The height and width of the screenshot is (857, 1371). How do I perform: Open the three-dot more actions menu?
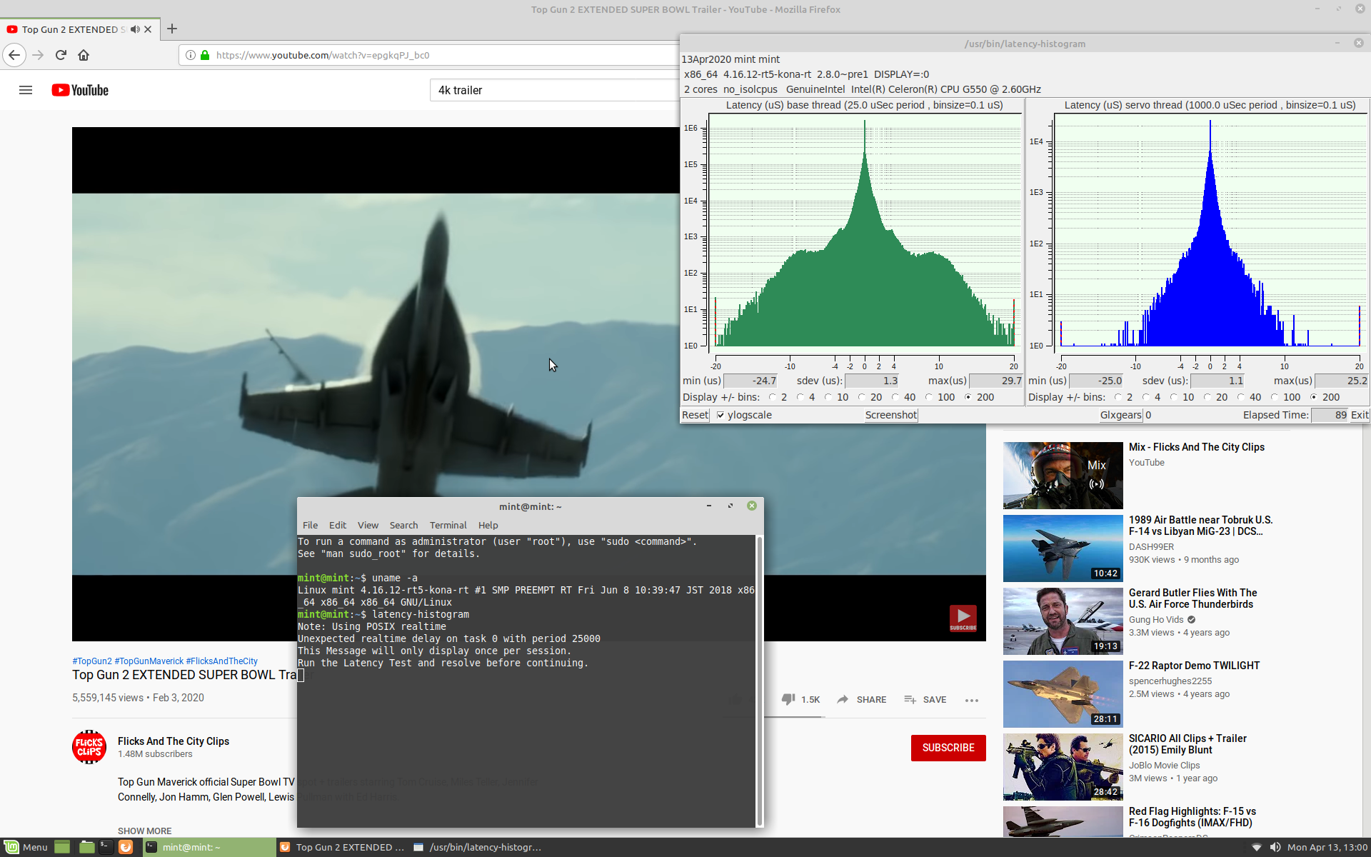[x=971, y=700]
